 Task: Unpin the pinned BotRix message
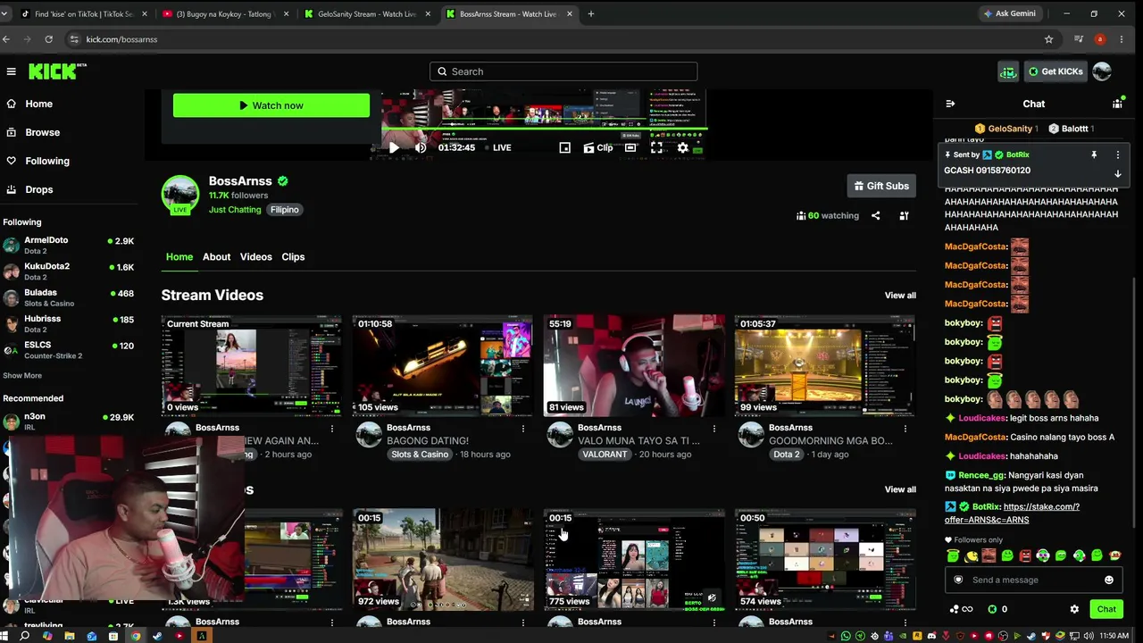click(x=1094, y=154)
